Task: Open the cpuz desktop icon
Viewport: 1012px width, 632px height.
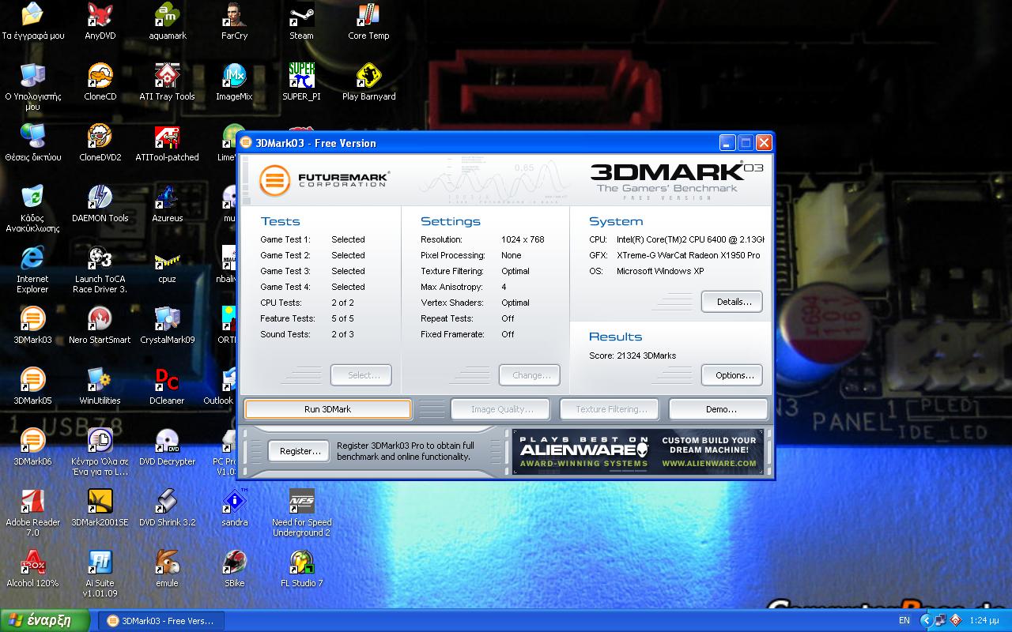Action: point(167,265)
